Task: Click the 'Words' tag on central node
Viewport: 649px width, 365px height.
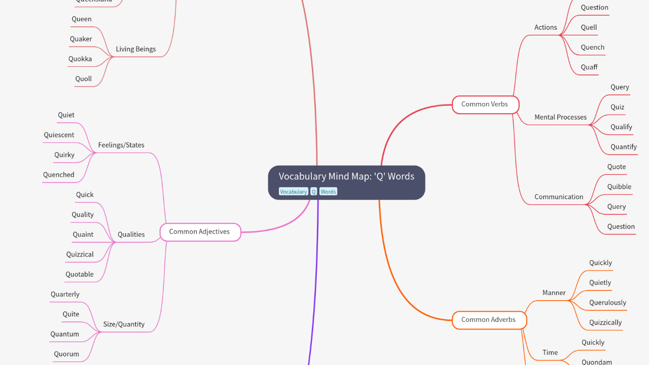Action: [328, 192]
